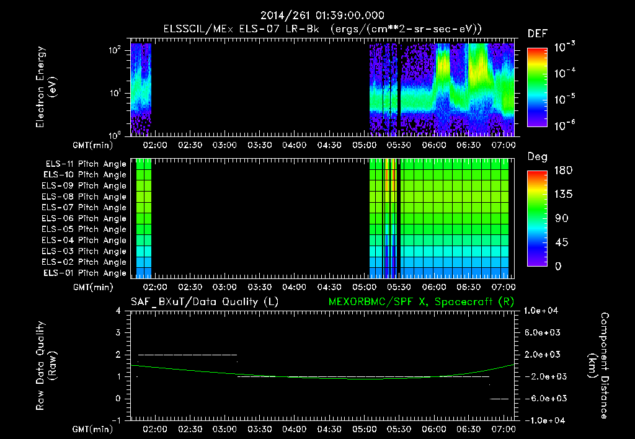This screenshot has width=635, height=439.
Task: Click the Deg colorbar label
Action: (x=538, y=157)
